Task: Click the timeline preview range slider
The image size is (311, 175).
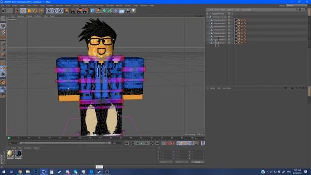Action: pyautogui.click(x=65, y=143)
